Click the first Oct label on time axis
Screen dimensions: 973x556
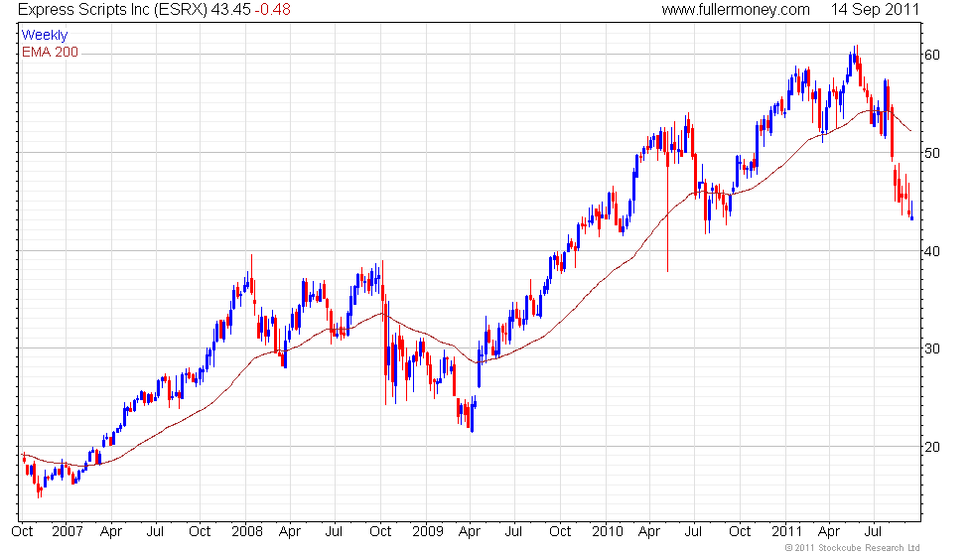tap(22, 531)
